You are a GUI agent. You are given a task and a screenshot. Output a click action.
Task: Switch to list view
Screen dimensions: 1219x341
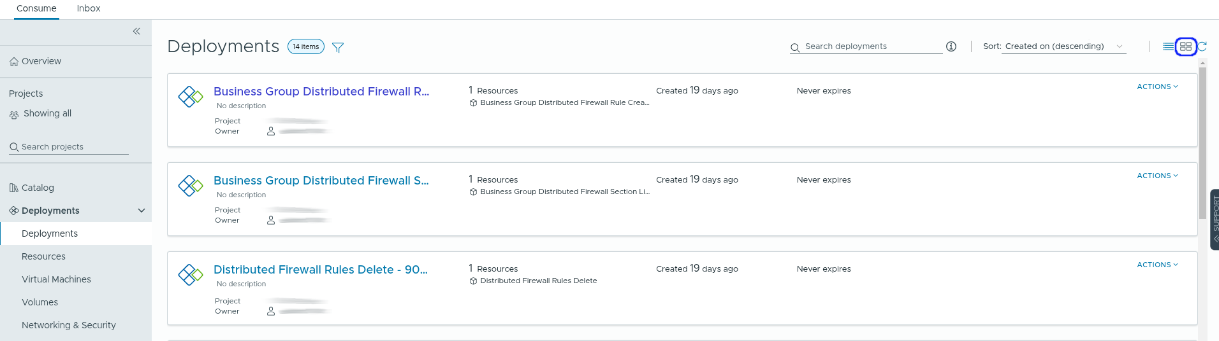click(1168, 46)
